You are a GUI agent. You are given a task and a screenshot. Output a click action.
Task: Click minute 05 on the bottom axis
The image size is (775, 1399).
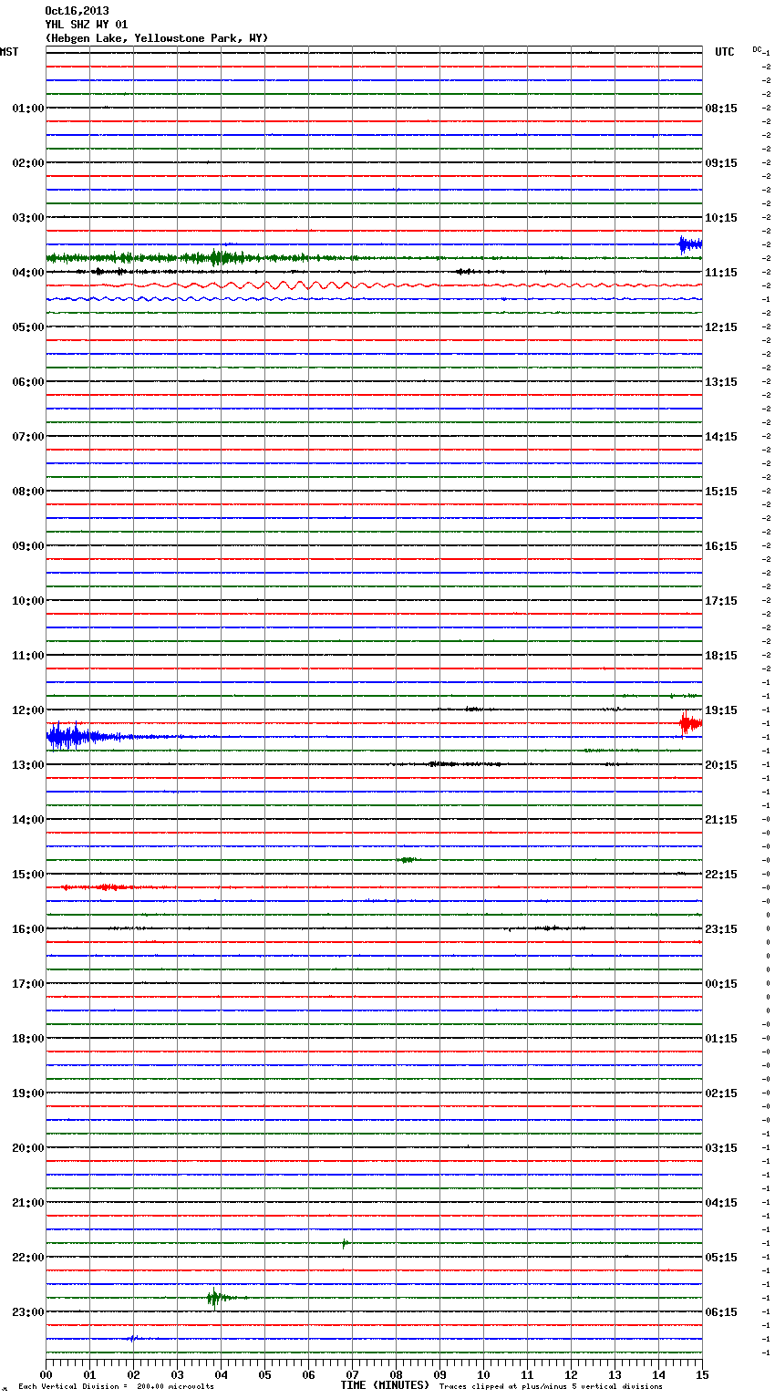[x=264, y=1374]
